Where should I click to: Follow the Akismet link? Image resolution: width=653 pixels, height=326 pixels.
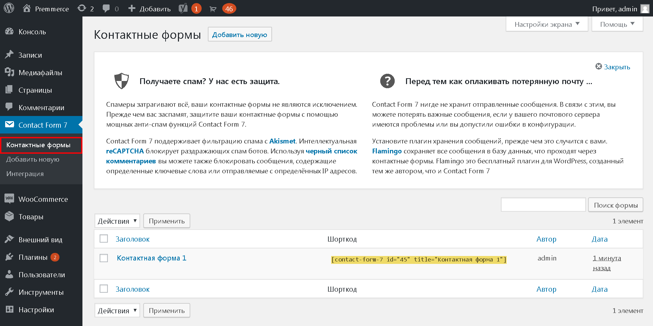pyautogui.click(x=282, y=141)
